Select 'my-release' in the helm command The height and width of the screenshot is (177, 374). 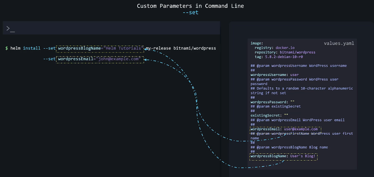click(x=158, y=48)
